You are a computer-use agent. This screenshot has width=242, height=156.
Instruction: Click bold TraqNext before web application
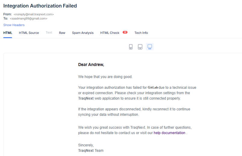pos(85,98)
